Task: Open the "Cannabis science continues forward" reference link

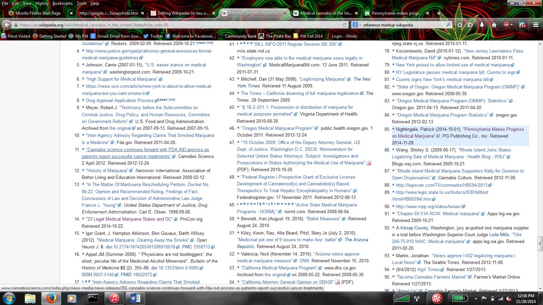Action: [x=147, y=149]
